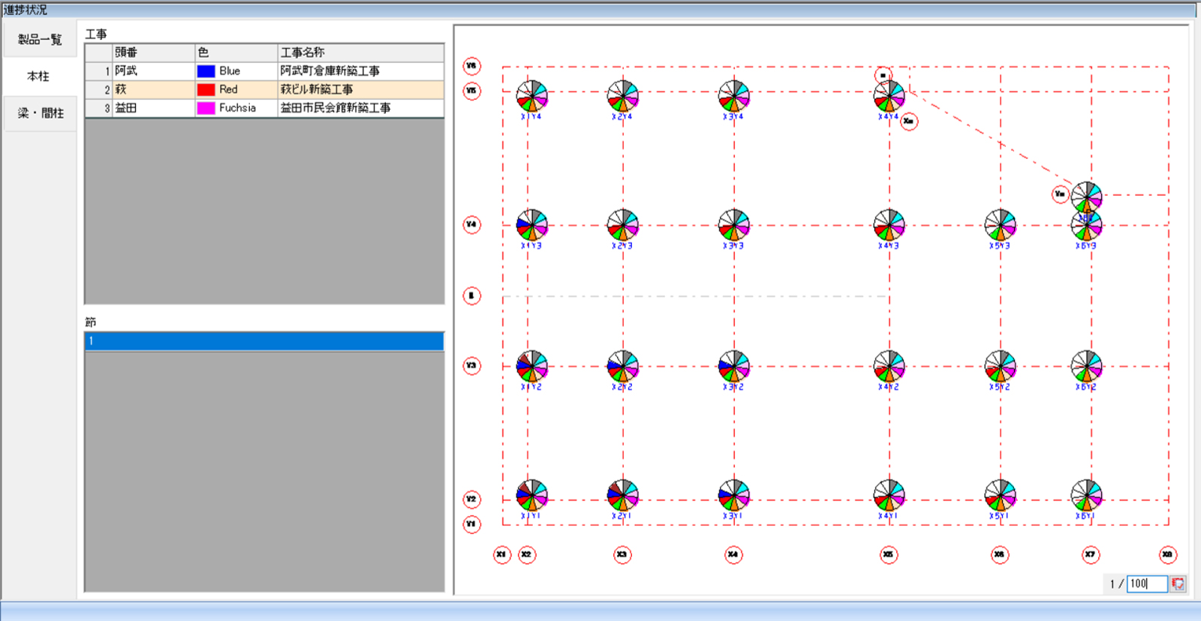The height and width of the screenshot is (621, 1201).
Task: Open the 梁・間柱 tab
Action: (40, 113)
